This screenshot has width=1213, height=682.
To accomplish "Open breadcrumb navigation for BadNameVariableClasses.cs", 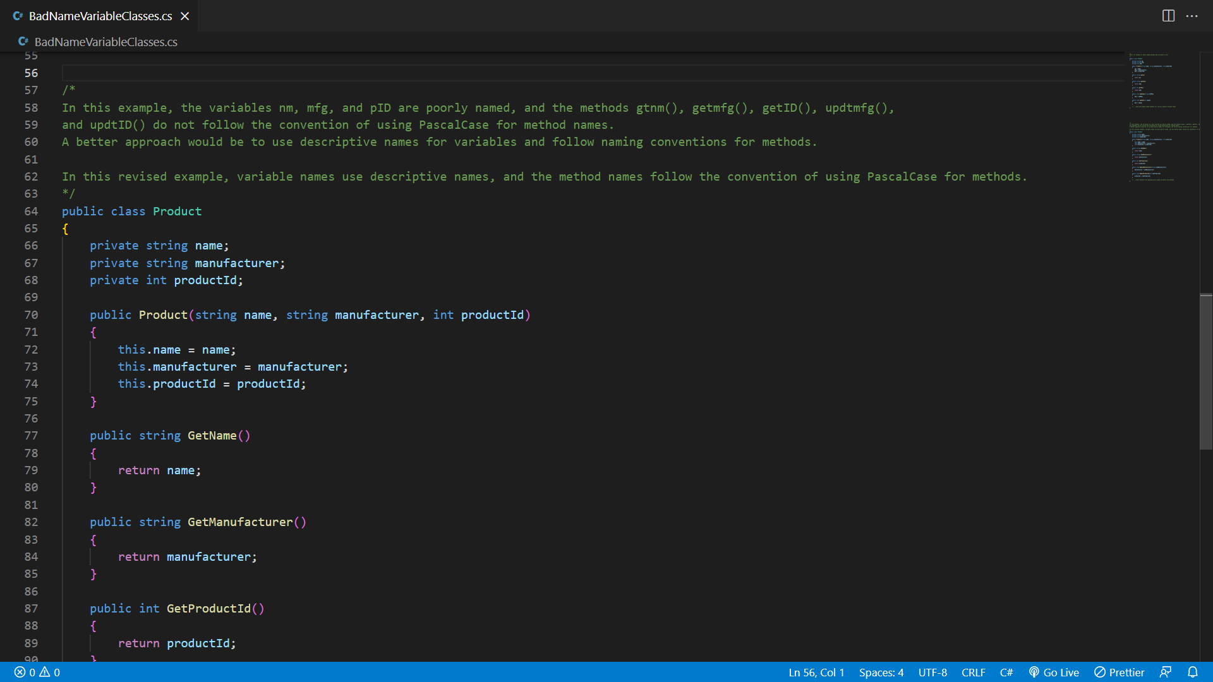I will pyautogui.click(x=106, y=42).
